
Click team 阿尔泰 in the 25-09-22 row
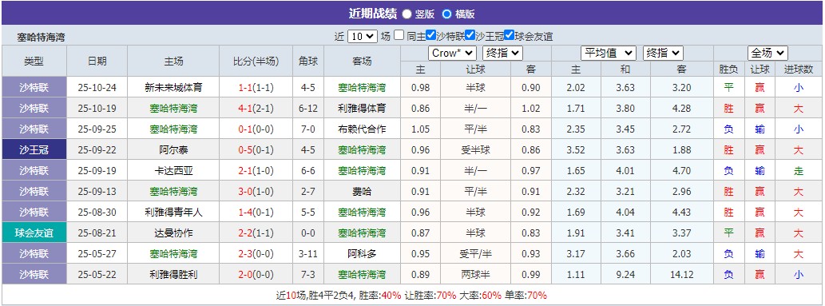[x=173, y=149]
